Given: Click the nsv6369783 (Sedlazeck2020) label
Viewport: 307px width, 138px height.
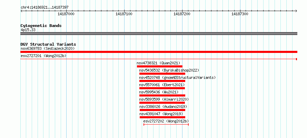Looking at the screenshot, I should pyautogui.click(x=48, y=48).
